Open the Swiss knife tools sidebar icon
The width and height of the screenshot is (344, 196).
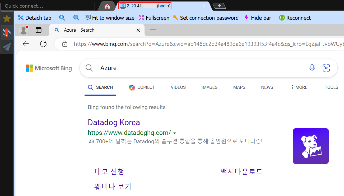pos(7,33)
